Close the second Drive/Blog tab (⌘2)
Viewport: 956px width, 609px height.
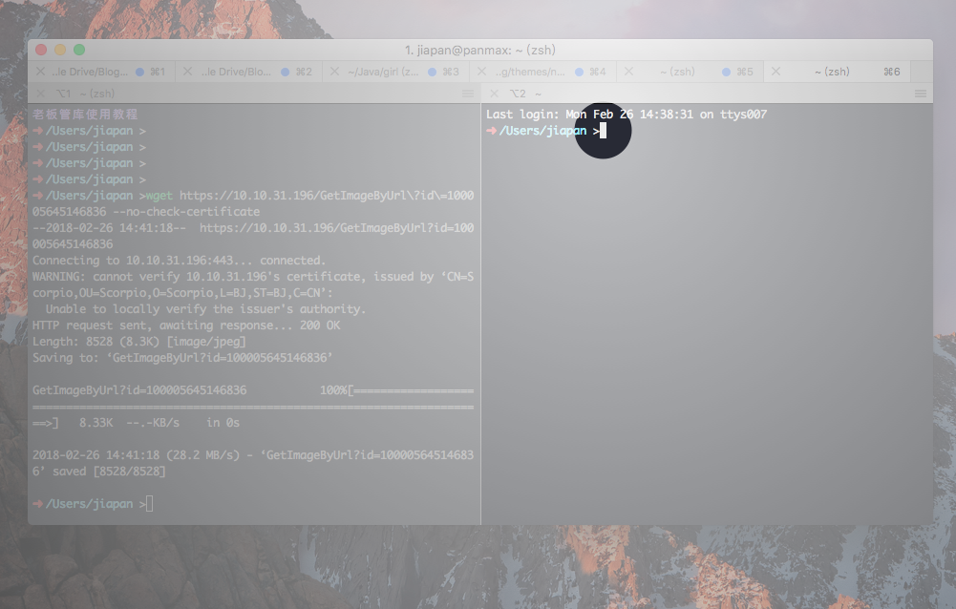pyautogui.click(x=187, y=72)
